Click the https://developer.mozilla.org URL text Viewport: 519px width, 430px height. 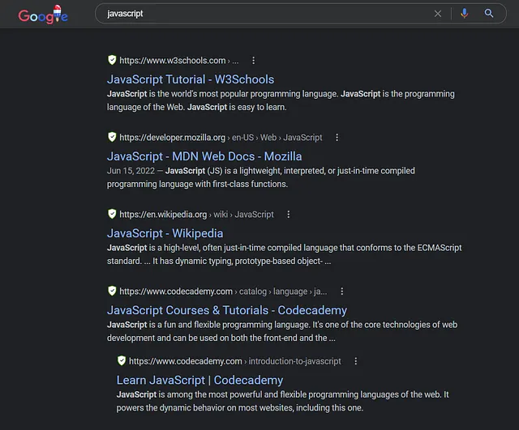point(172,138)
